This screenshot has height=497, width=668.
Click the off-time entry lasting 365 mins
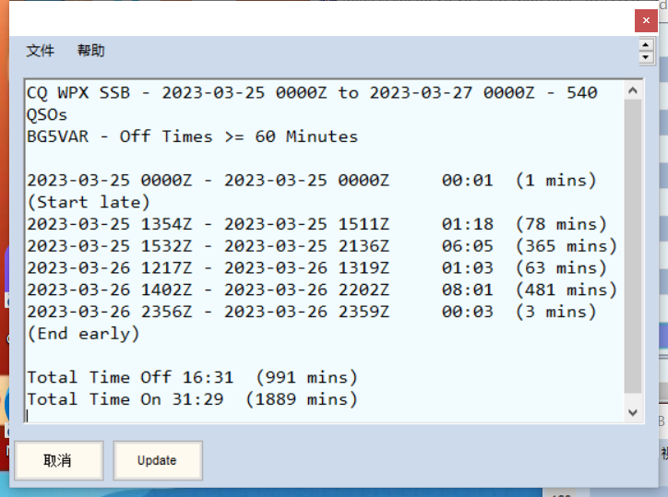click(321, 246)
